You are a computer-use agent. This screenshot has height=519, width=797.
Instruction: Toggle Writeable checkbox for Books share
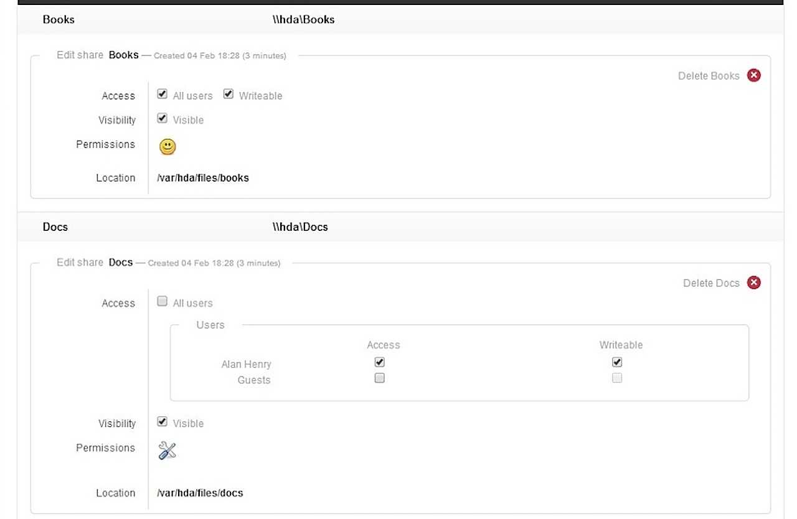[x=229, y=95]
